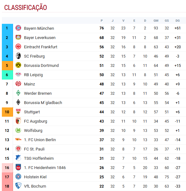Click the TSG Hoffenheim blue crest
This screenshot has width=186, height=191.
coord(18,158)
